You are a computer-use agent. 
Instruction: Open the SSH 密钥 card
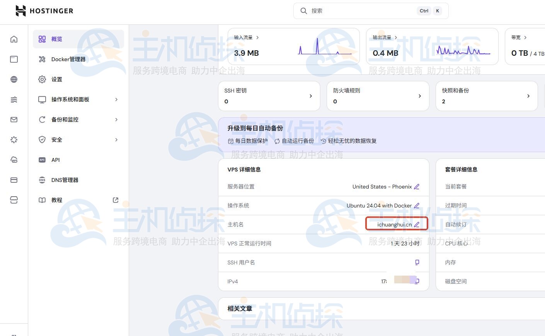tap(269, 96)
